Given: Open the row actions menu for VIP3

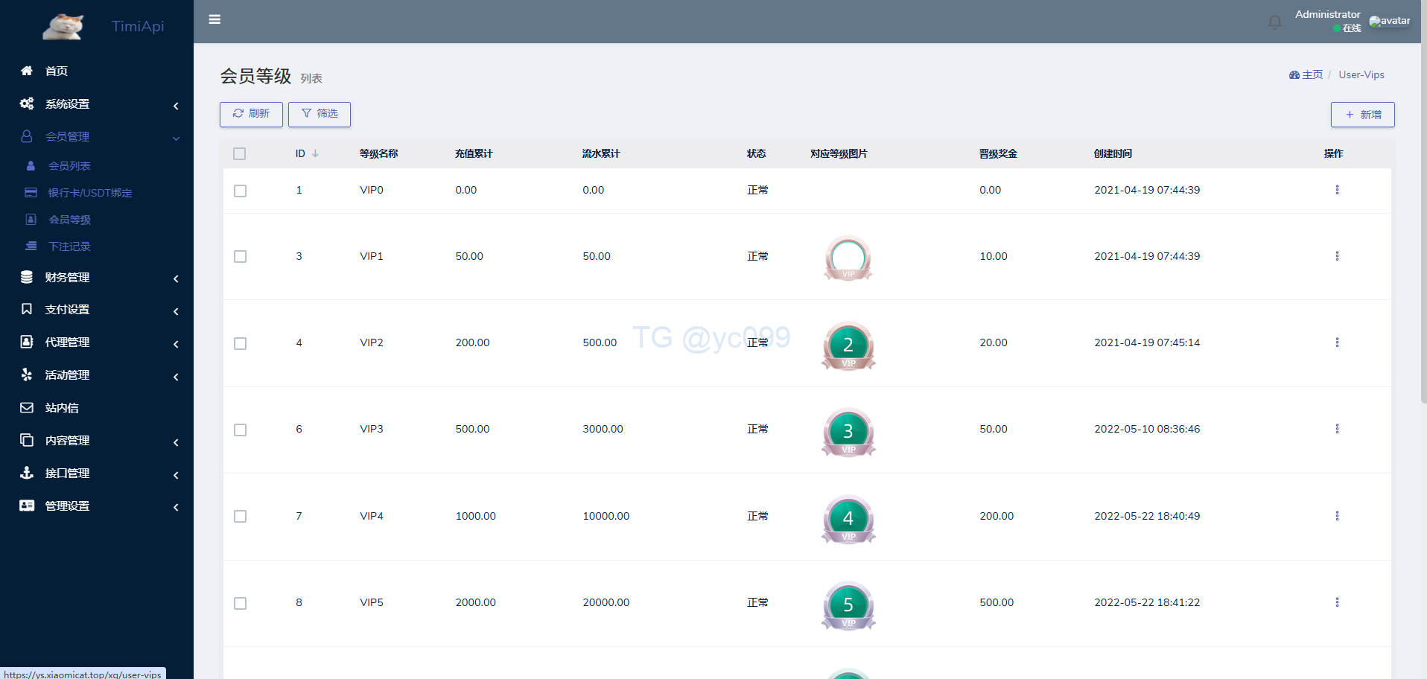Looking at the screenshot, I should coord(1337,429).
